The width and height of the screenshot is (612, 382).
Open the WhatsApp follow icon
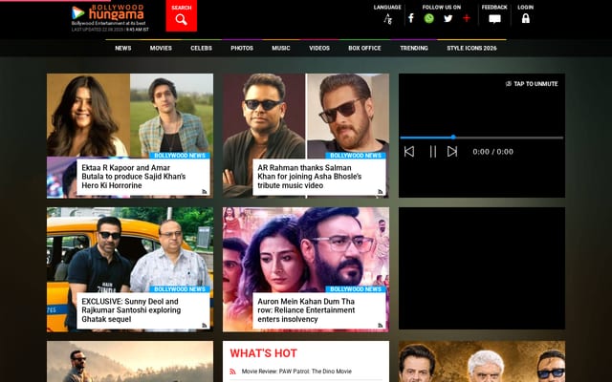tap(429, 18)
